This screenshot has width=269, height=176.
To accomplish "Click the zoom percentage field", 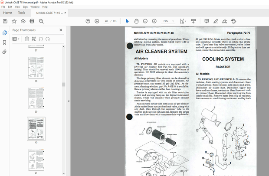I will click(165, 21).
